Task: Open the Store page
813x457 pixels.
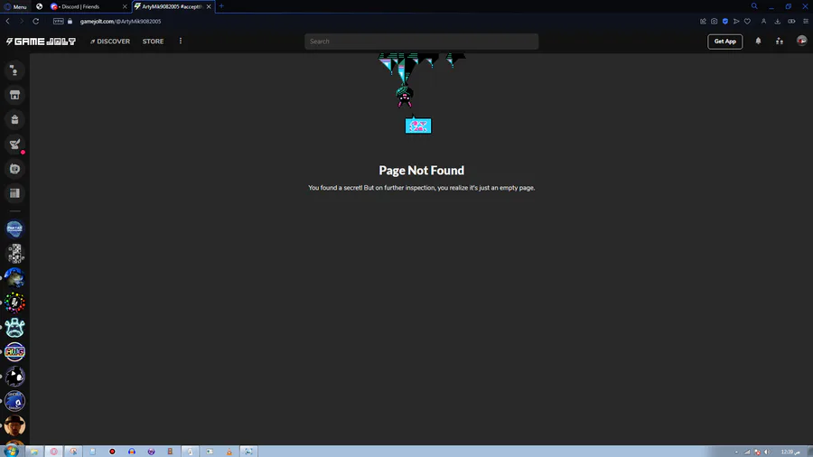Action: 153,42
